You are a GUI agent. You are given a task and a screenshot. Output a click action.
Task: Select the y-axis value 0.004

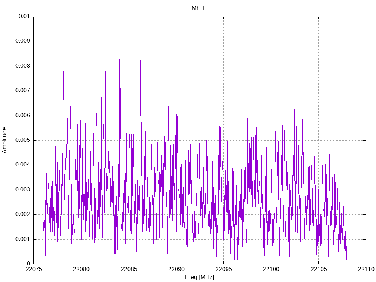pos(23,165)
